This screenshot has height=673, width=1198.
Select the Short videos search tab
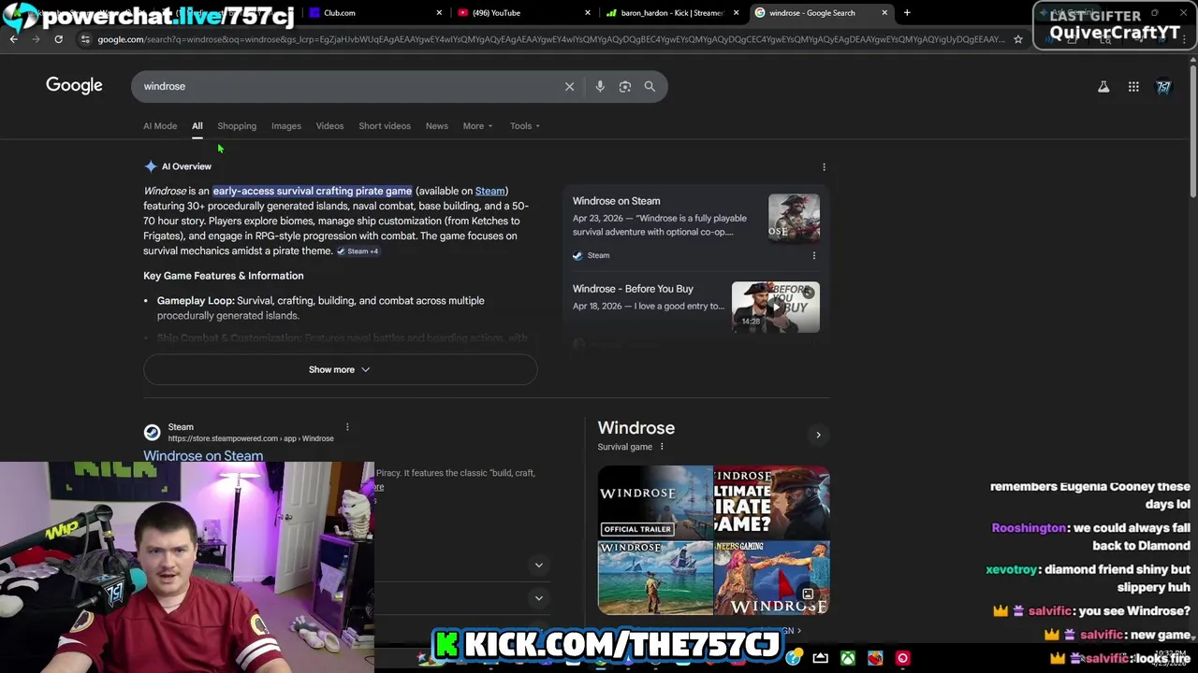pos(385,126)
